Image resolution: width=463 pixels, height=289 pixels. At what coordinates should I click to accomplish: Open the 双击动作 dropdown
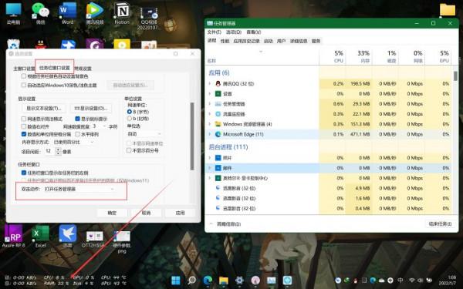79,189
